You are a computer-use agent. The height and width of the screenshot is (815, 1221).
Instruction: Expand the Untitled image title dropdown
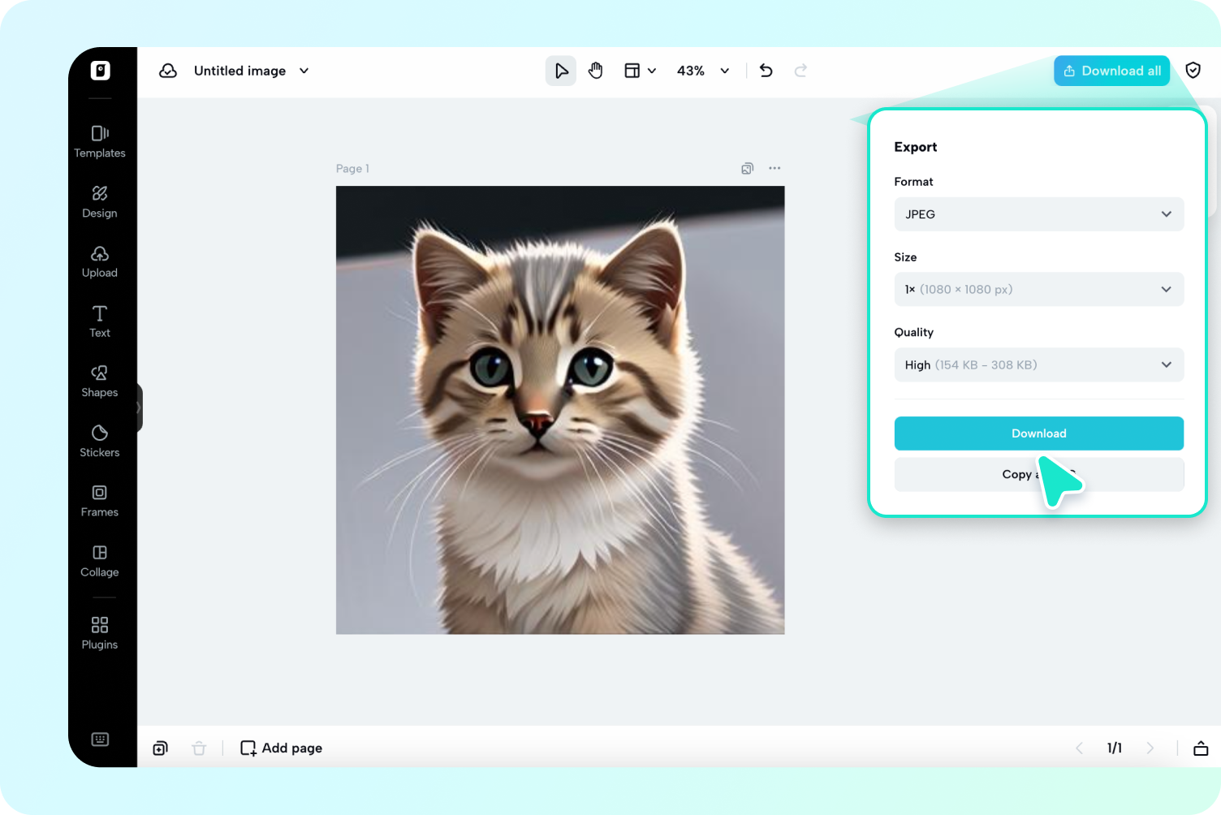304,71
